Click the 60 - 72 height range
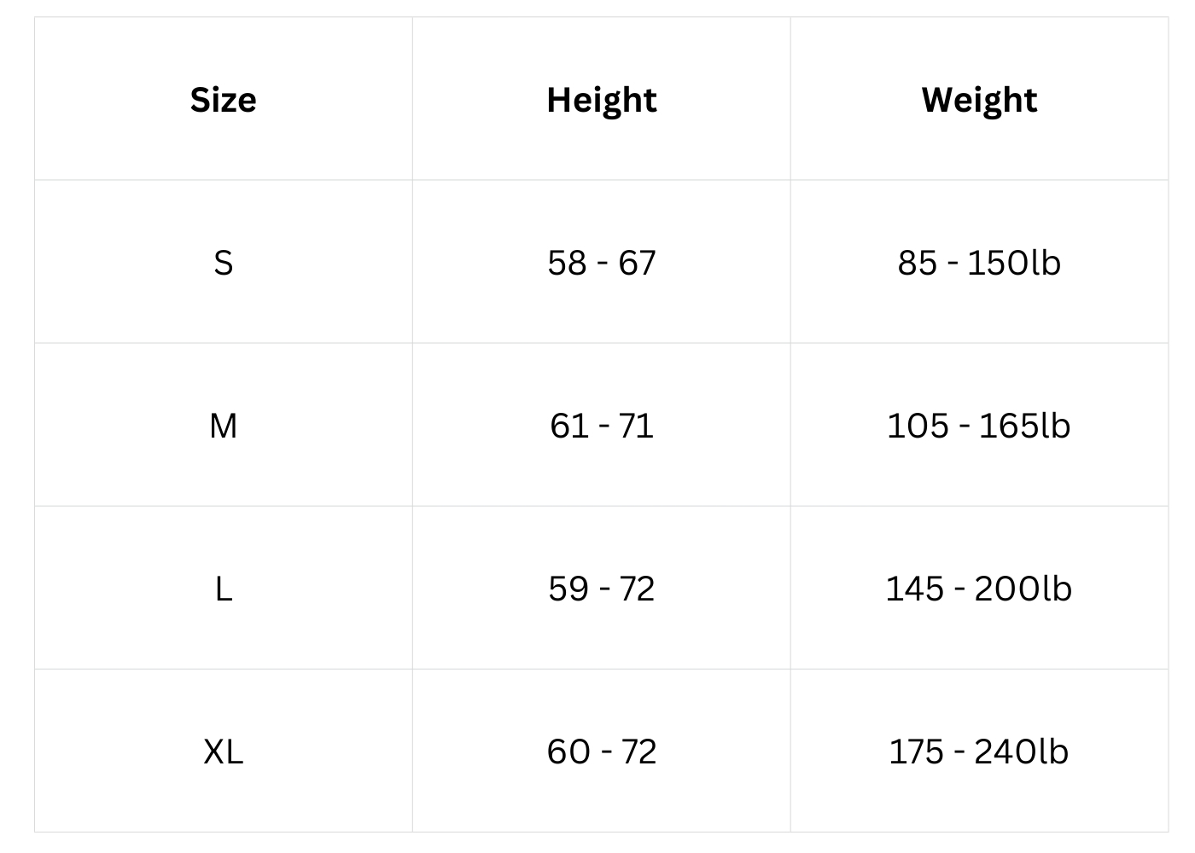The height and width of the screenshot is (853, 1195). [x=602, y=751]
